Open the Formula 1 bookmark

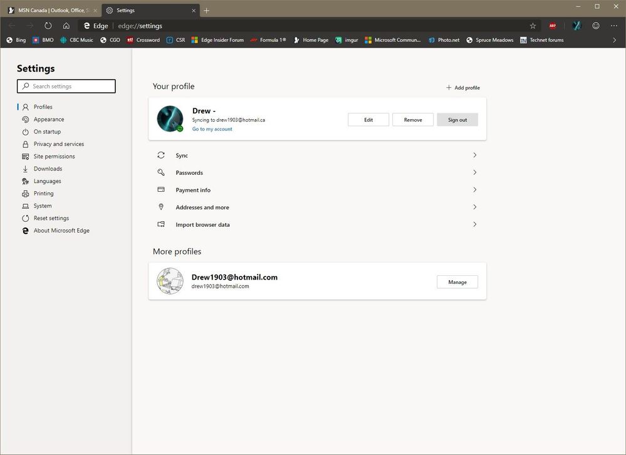pyautogui.click(x=268, y=40)
